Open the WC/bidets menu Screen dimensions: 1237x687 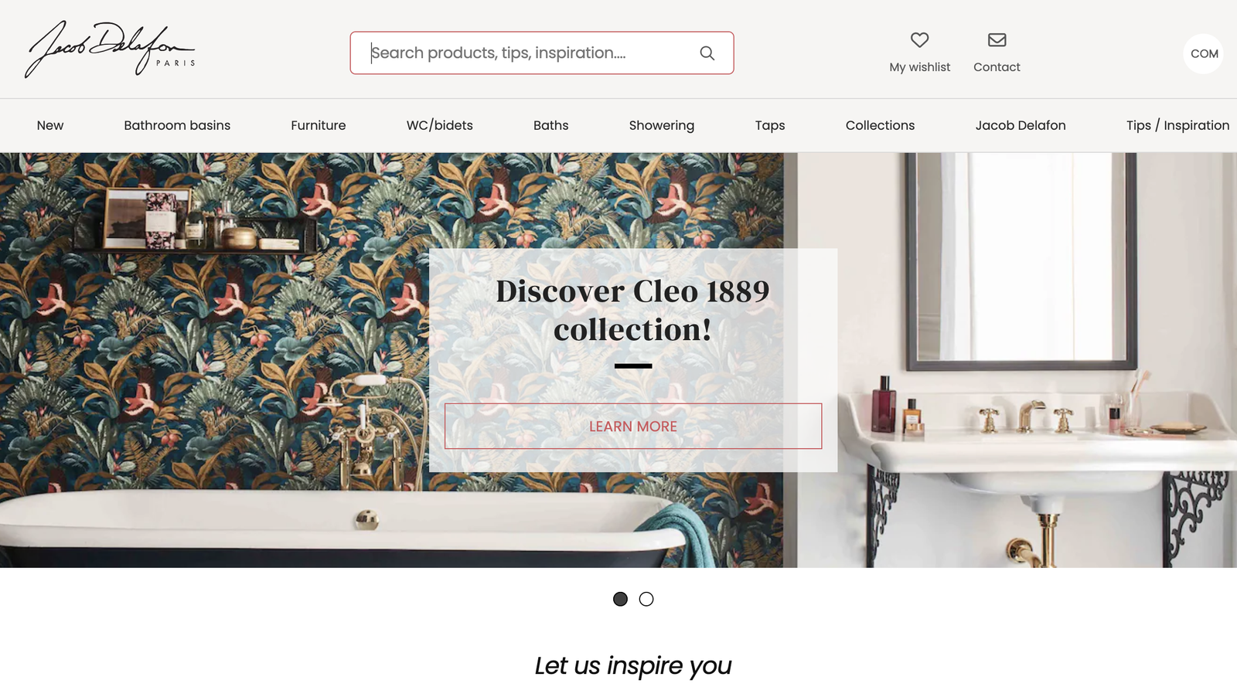[439, 125]
